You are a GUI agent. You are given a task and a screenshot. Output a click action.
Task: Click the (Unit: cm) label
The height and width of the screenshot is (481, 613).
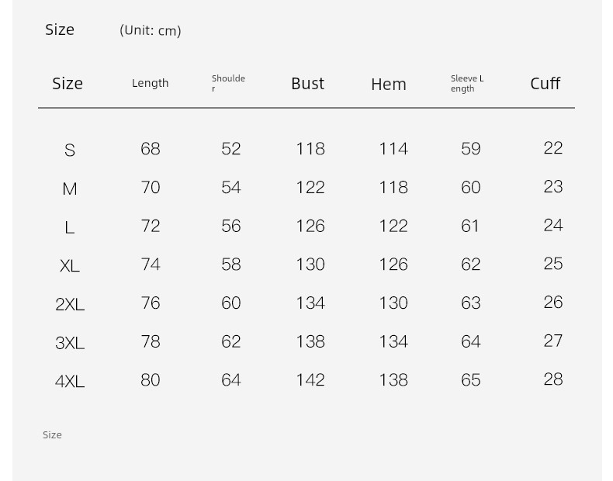coord(150,30)
